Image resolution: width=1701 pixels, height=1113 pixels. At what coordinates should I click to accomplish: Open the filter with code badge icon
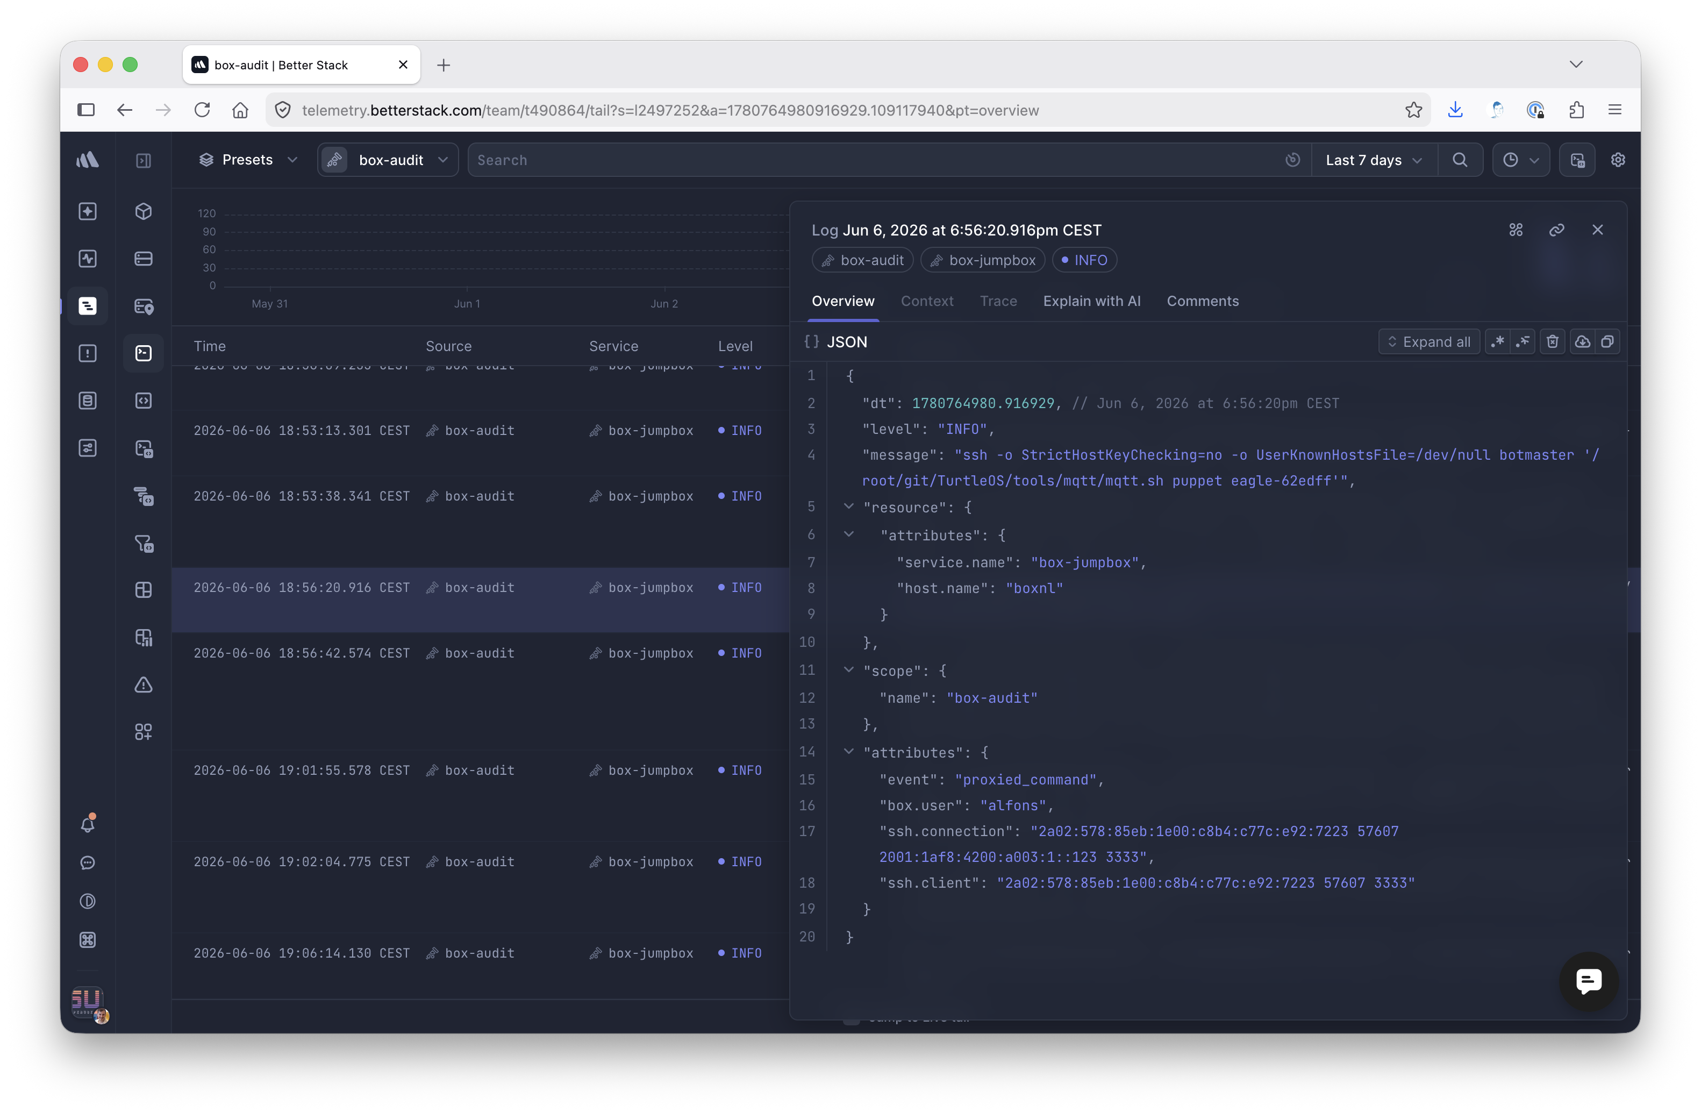(144, 543)
